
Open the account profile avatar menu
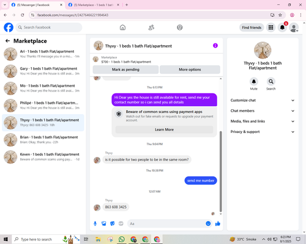294,27
